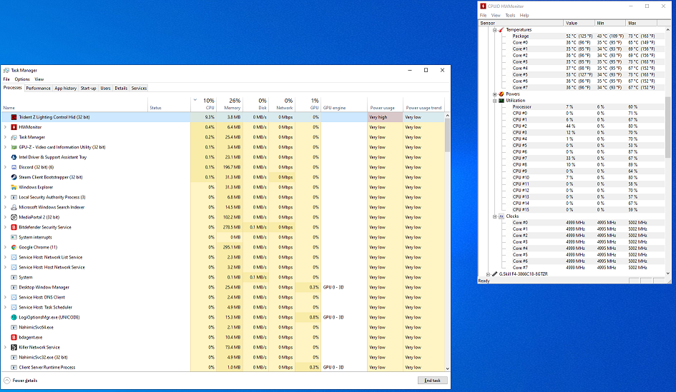The height and width of the screenshot is (392, 676).
Task: Sort processes by Power usage column
Action: click(x=385, y=104)
